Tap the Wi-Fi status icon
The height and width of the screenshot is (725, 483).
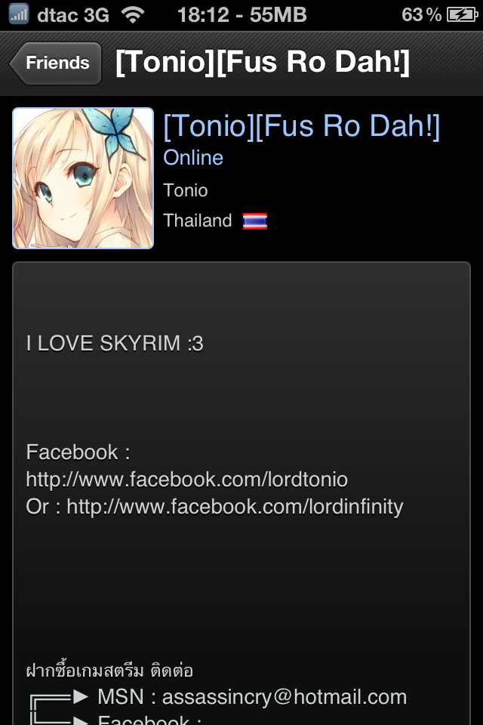coord(133,15)
